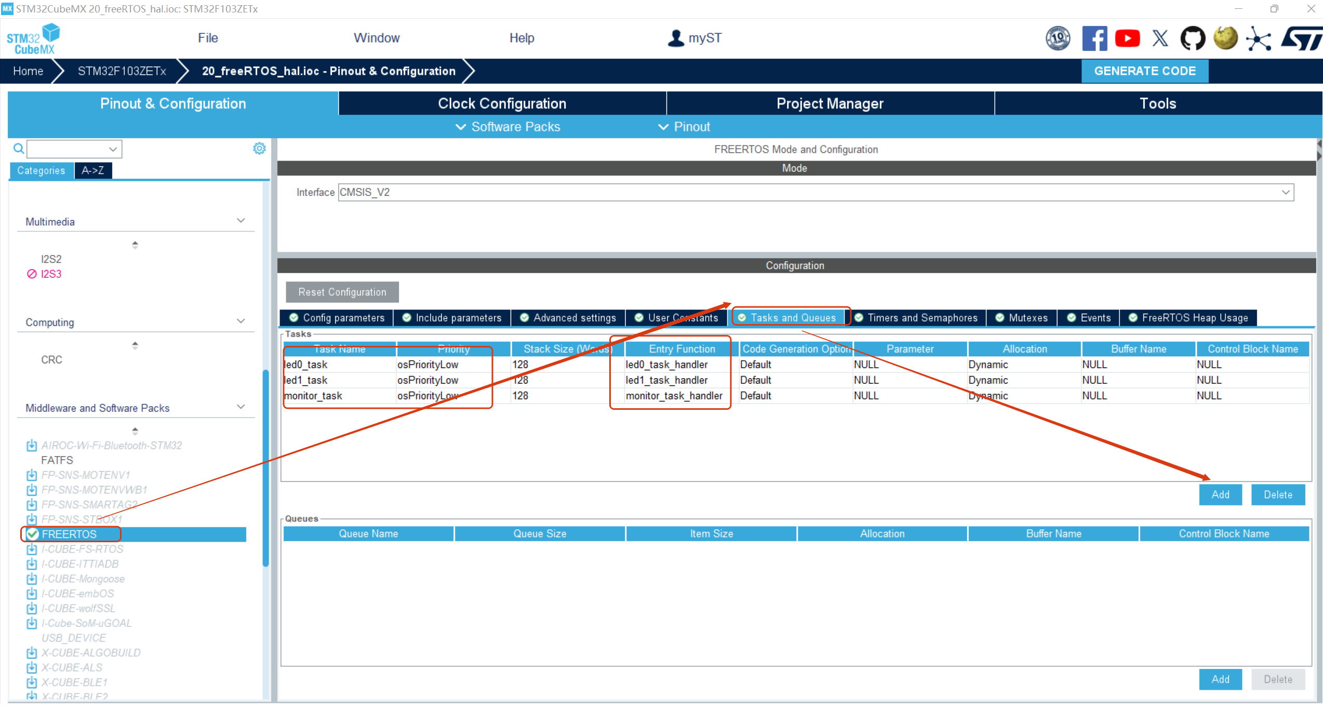Screen dimensions: 1323x710
Task: Click the download icon beside I-CUBE-wolfSSL
Action: tap(32, 608)
